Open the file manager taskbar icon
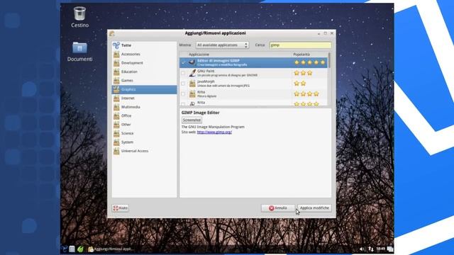Viewport: 454px width, 255px height. coord(72,249)
